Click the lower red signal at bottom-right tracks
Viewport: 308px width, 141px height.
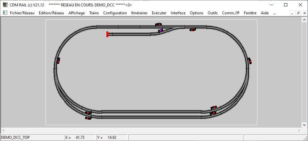(x=213, y=113)
